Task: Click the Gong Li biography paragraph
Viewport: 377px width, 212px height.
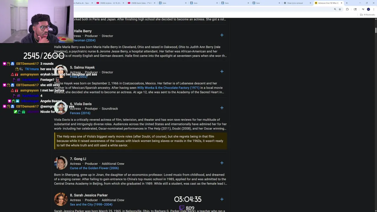Action: click(x=140, y=179)
